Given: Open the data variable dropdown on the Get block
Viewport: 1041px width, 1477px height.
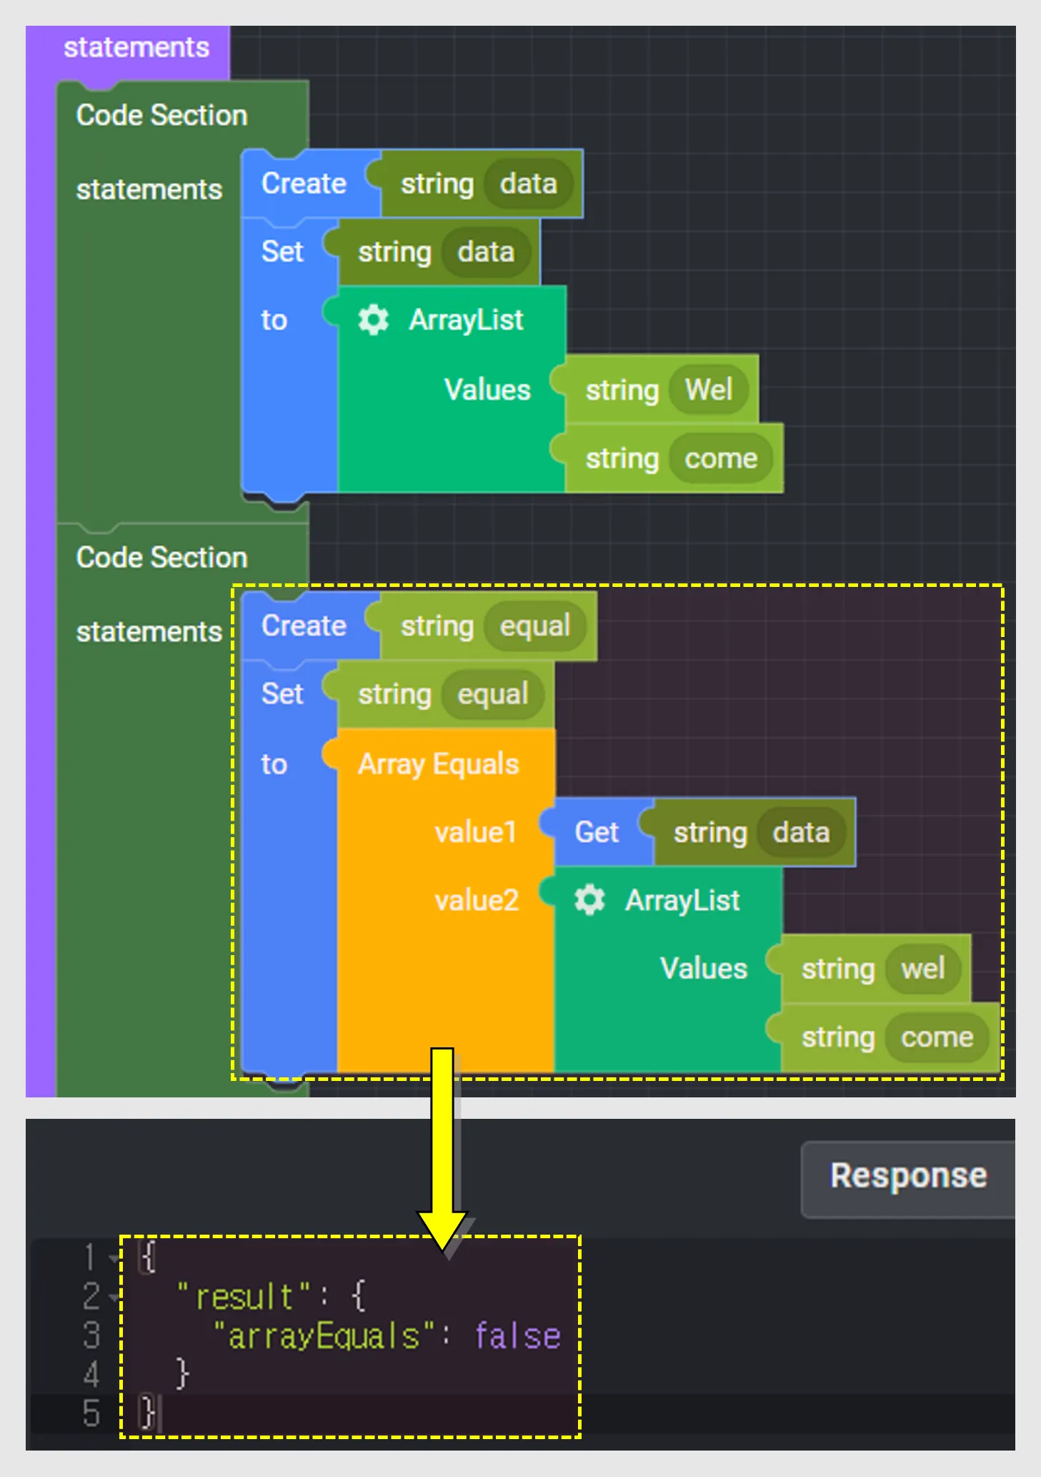Looking at the screenshot, I should [x=802, y=832].
